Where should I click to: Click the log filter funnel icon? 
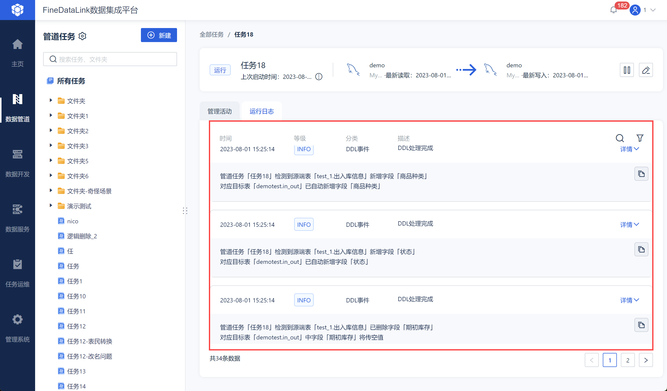coord(639,138)
